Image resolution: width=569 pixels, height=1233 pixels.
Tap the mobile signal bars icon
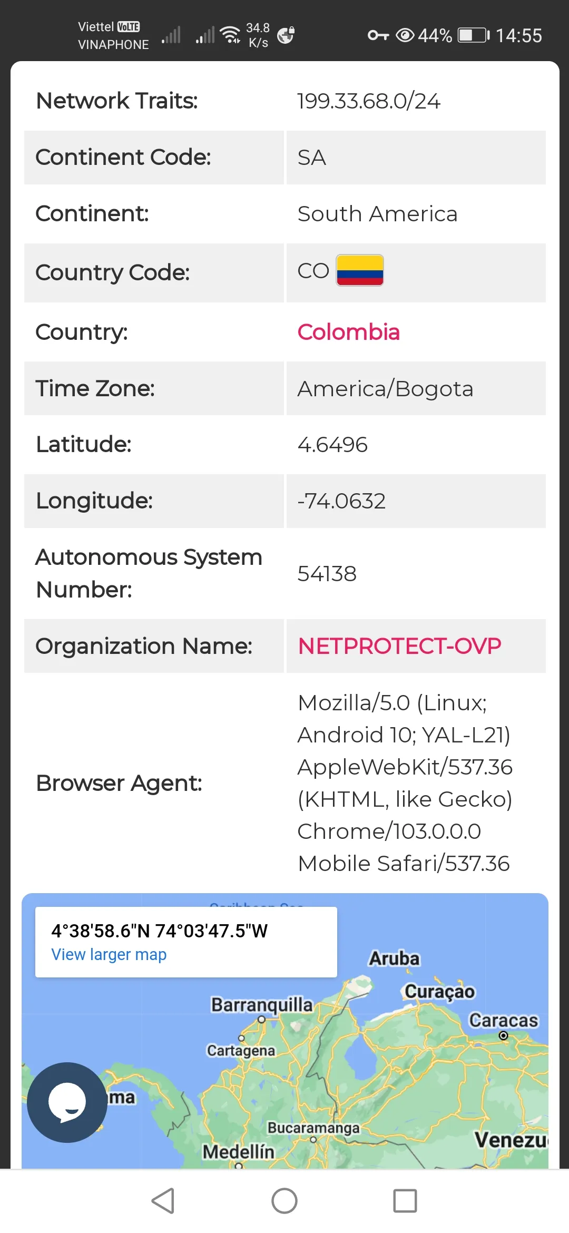171,35
